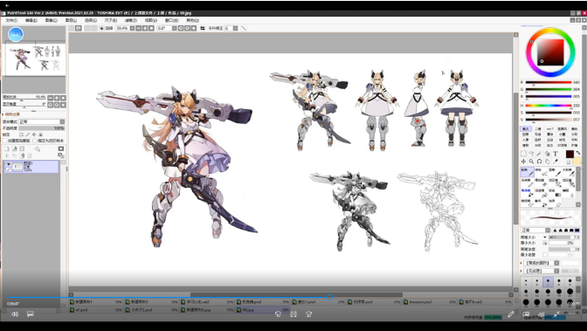The width and height of the screenshot is (587, 331).
Task: Swap foreground and background colors
Action: tap(578, 153)
